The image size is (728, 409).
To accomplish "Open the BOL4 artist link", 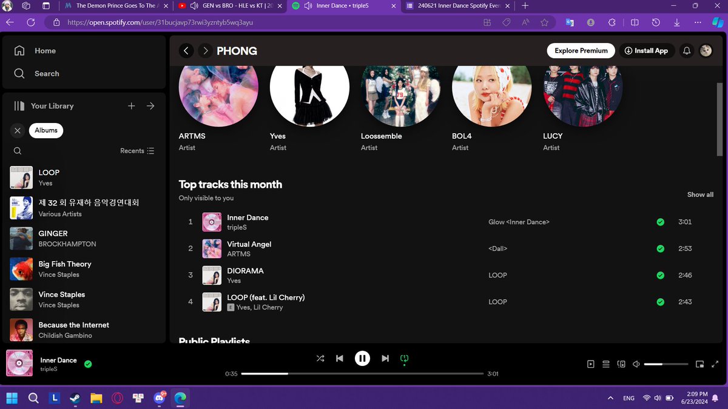I will pyautogui.click(x=462, y=136).
